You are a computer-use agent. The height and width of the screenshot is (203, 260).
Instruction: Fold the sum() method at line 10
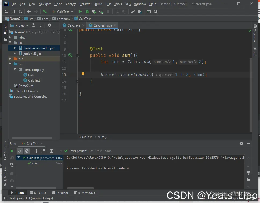pos(77,56)
